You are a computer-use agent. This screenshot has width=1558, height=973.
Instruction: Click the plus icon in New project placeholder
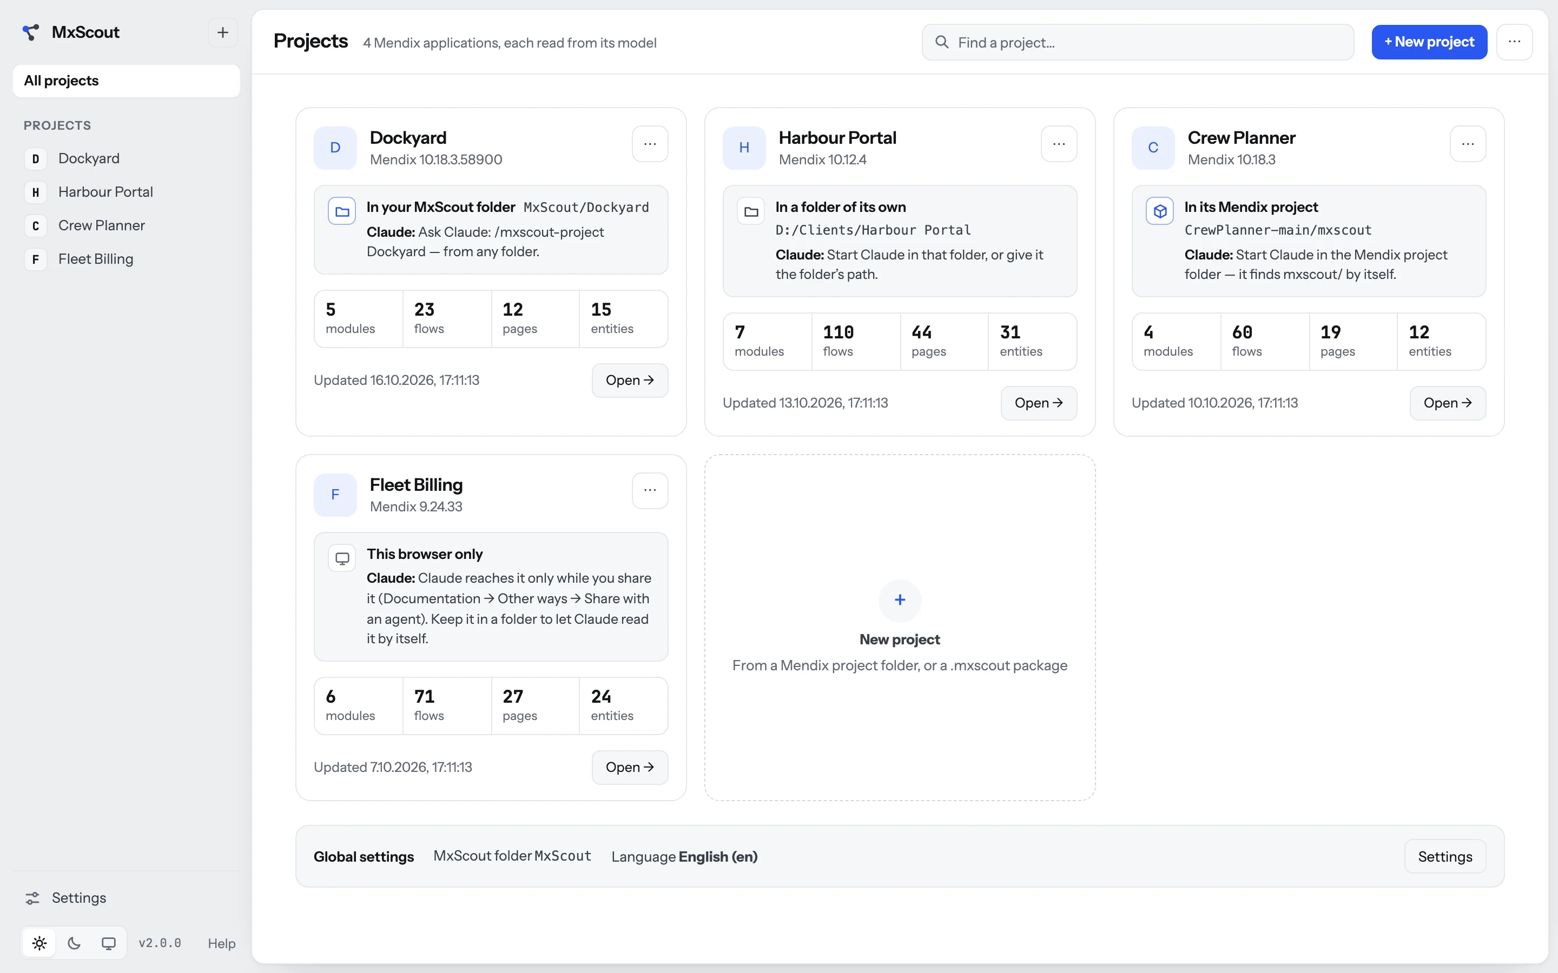point(900,601)
